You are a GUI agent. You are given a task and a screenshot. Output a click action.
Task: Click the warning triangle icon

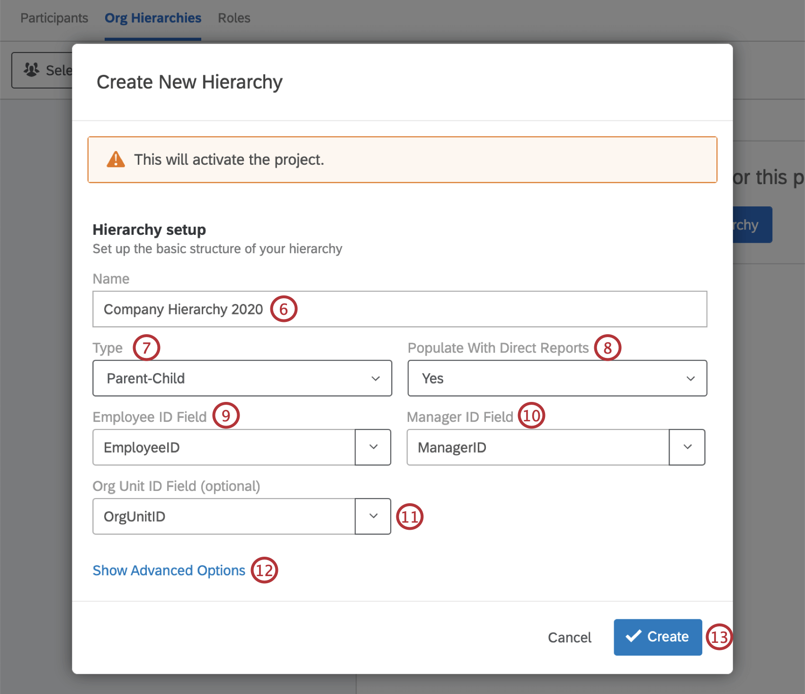click(x=115, y=160)
